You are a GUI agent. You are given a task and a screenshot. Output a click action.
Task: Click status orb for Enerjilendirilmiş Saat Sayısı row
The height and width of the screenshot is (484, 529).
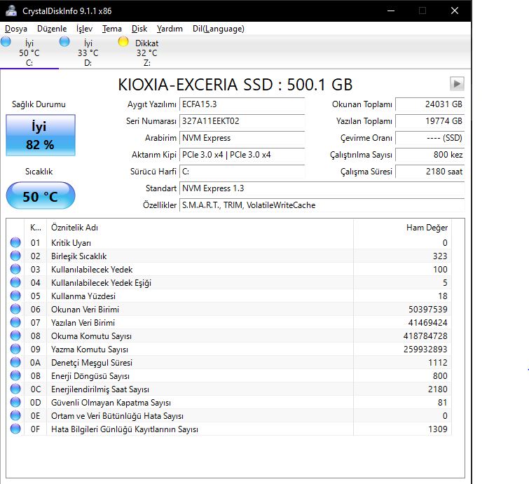click(x=15, y=389)
